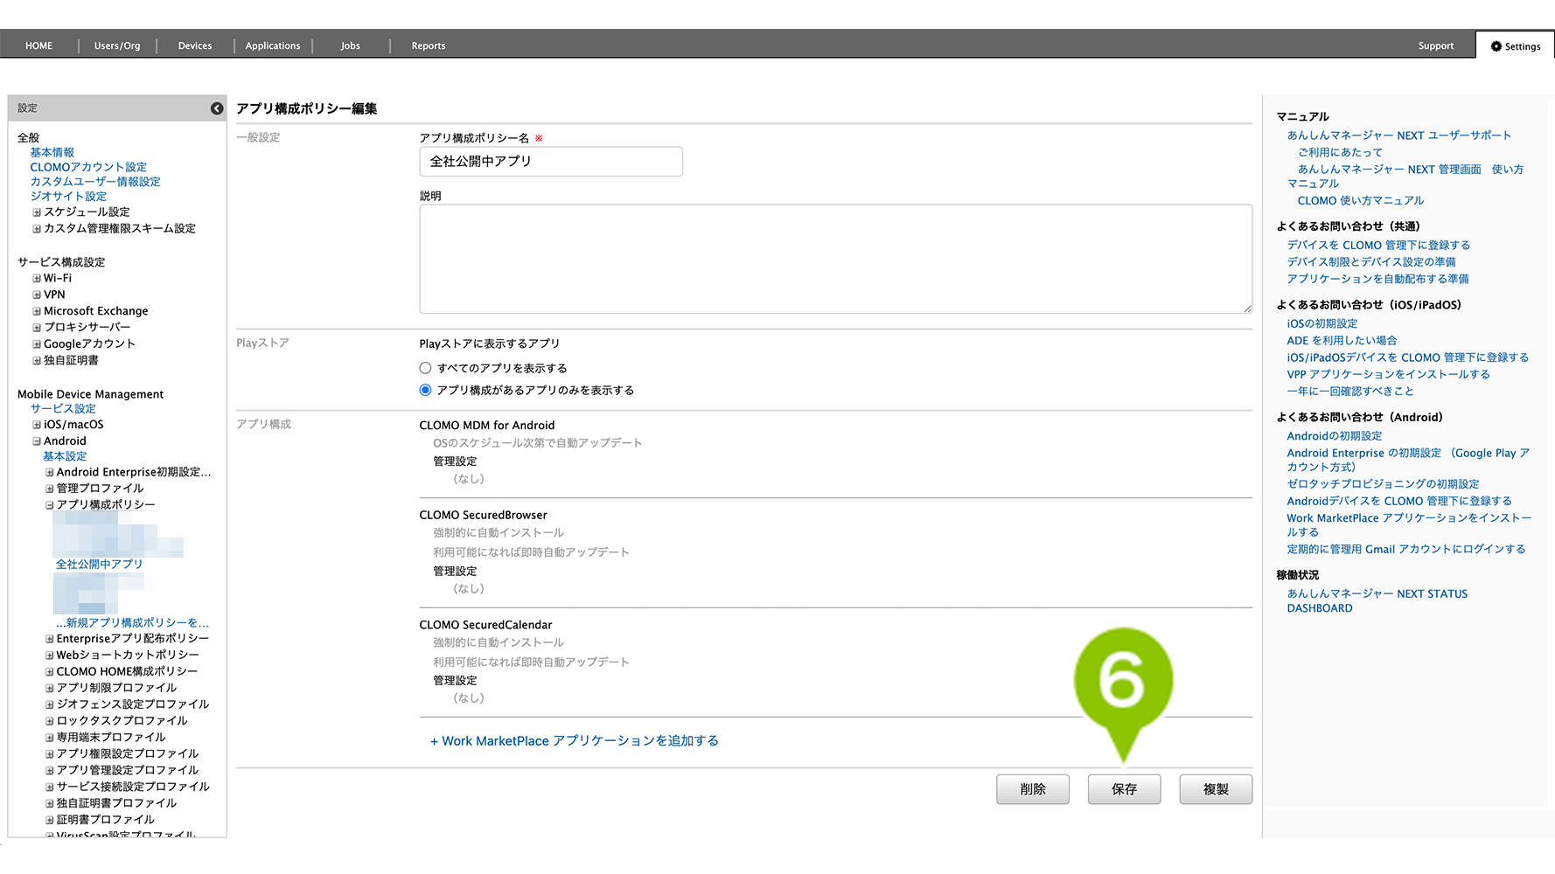This screenshot has width=1555, height=874.
Task: Open CLOMO 使い方マニュアル link
Action: click(1361, 200)
